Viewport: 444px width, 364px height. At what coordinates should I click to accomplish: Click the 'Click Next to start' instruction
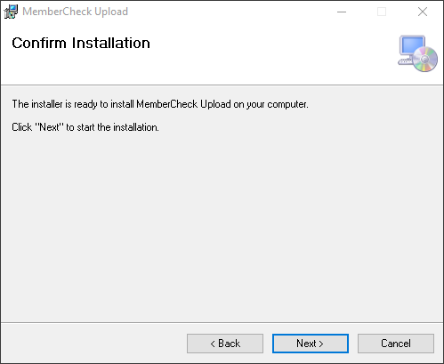(x=85, y=127)
